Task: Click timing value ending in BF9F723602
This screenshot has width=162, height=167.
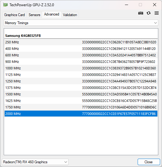Action: (118, 62)
